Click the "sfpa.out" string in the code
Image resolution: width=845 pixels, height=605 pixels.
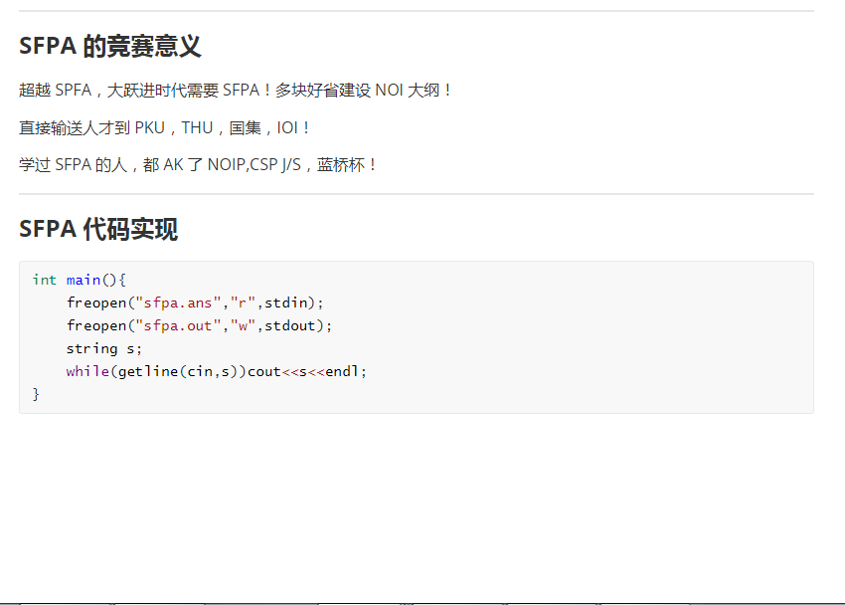[x=178, y=325]
